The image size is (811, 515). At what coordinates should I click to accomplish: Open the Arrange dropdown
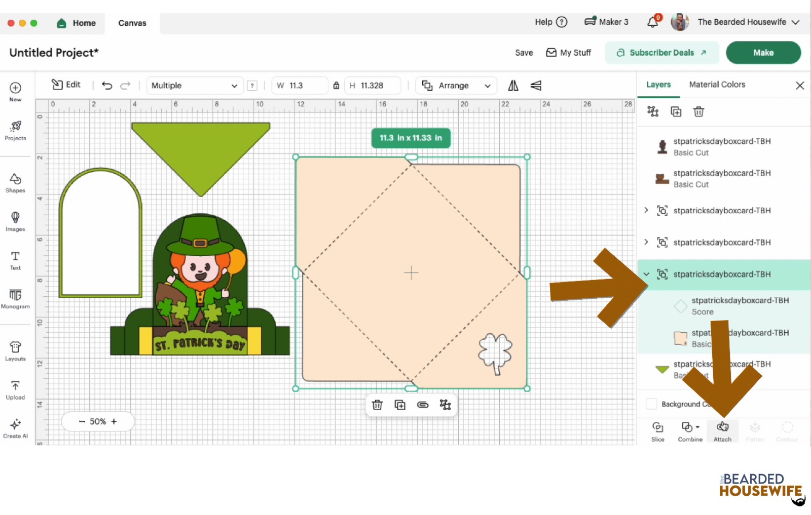[456, 86]
